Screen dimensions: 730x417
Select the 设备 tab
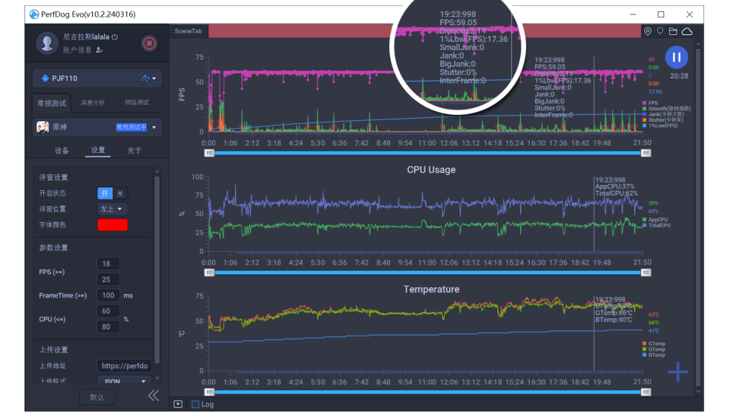tap(62, 151)
